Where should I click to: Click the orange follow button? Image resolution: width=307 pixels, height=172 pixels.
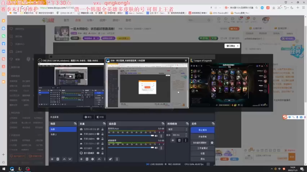click(x=234, y=29)
